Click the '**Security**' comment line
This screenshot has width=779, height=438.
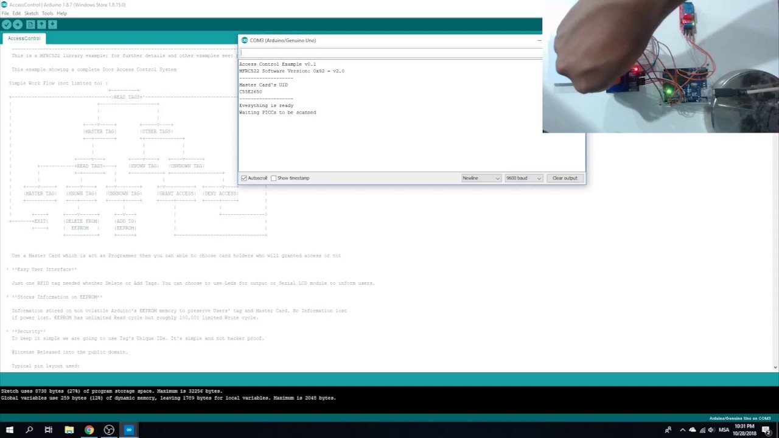(29, 332)
